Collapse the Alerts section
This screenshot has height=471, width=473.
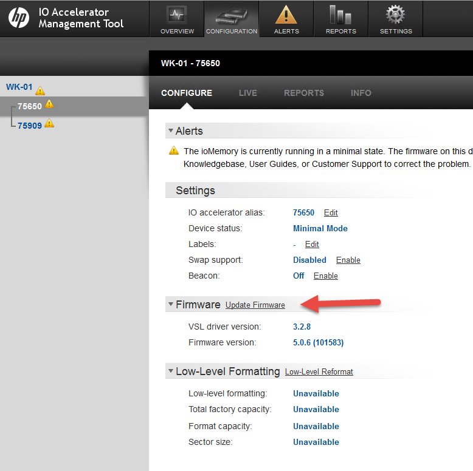171,131
